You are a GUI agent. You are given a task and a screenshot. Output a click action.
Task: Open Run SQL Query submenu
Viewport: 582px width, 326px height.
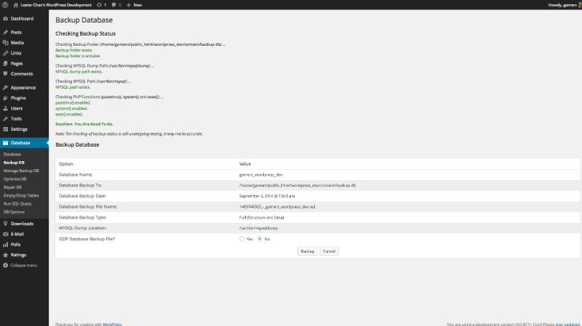(x=17, y=203)
